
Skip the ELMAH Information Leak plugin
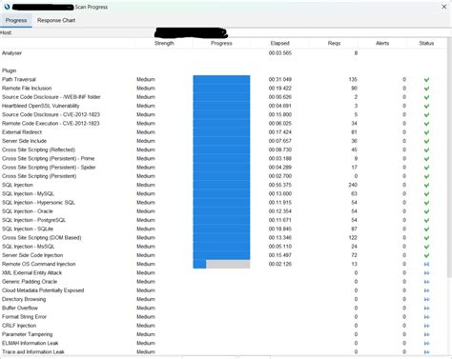(x=426, y=343)
